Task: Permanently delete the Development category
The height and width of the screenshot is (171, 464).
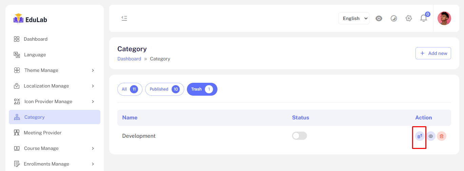Action: [442, 136]
